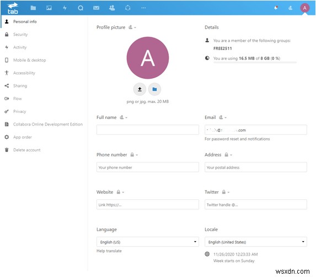
Task: Change Profile picture visibility scope
Action: click(x=132, y=27)
